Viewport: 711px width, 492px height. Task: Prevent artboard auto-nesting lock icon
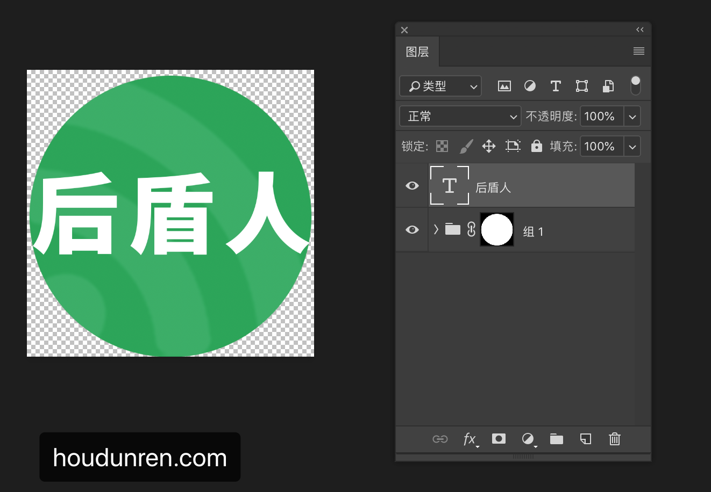pyautogui.click(x=513, y=146)
